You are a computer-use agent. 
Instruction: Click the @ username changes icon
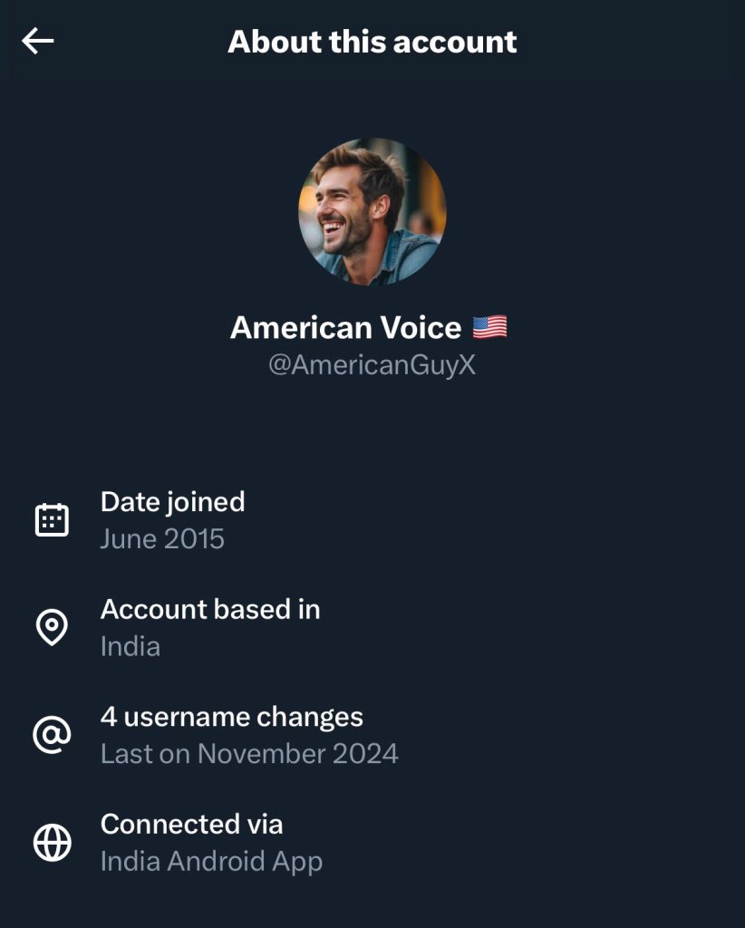click(x=52, y=735)
